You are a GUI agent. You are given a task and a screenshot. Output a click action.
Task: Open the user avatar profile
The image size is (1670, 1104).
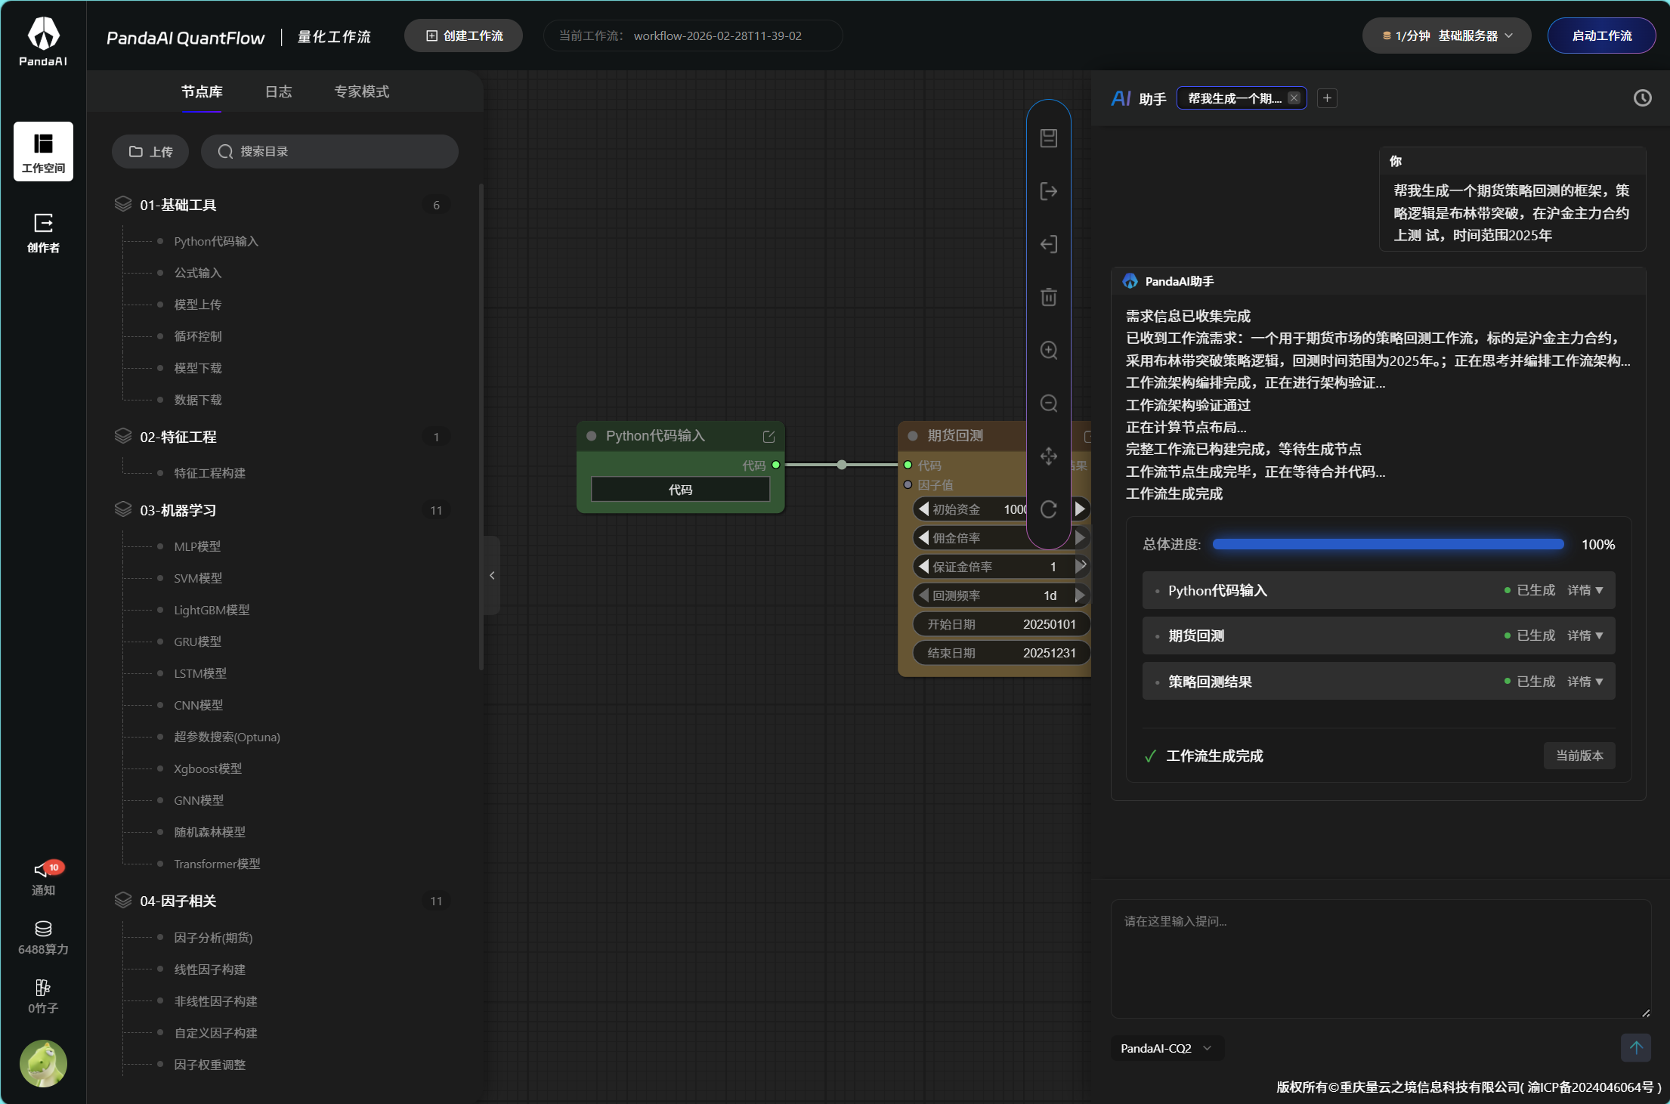tap(43, 1064)
